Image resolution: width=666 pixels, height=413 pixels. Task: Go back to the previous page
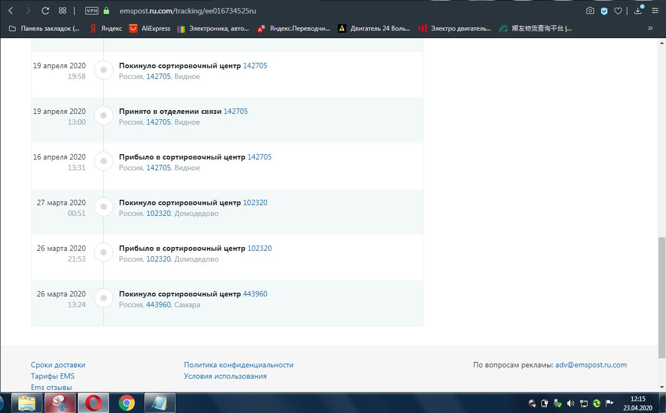11,11
